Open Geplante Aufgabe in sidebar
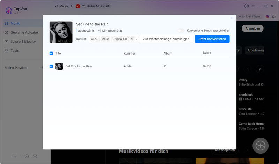Viewport: 279px width, 164px height. [x=21, y=33]
